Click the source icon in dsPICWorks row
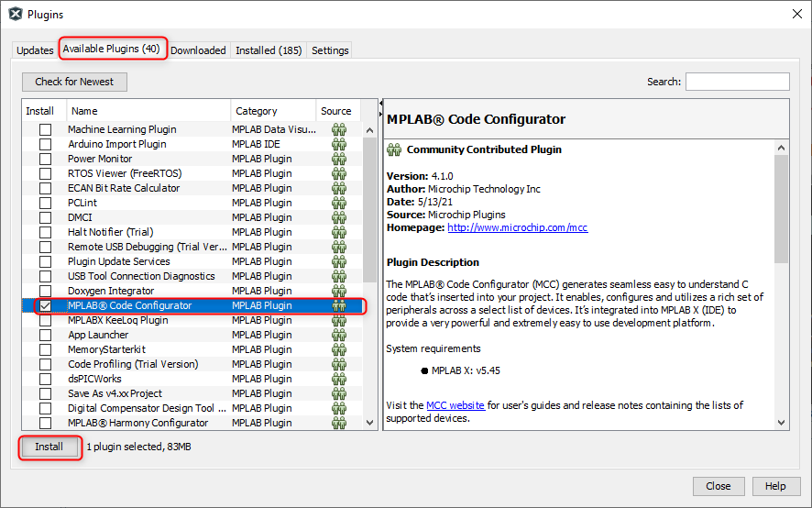Viewport: 812px width, 508px height. [339, 379]
